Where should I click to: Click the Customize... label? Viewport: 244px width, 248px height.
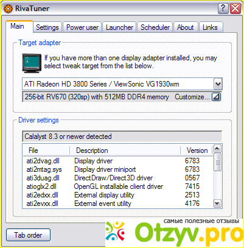point(192,97)
